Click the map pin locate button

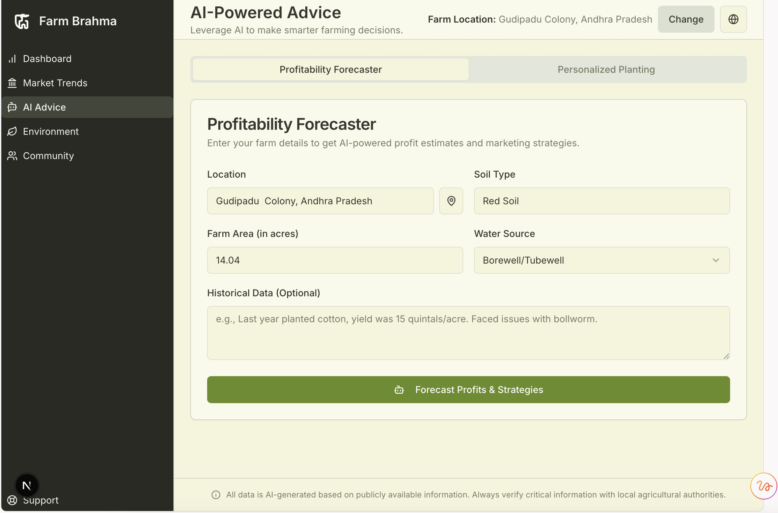coord(451,201)
